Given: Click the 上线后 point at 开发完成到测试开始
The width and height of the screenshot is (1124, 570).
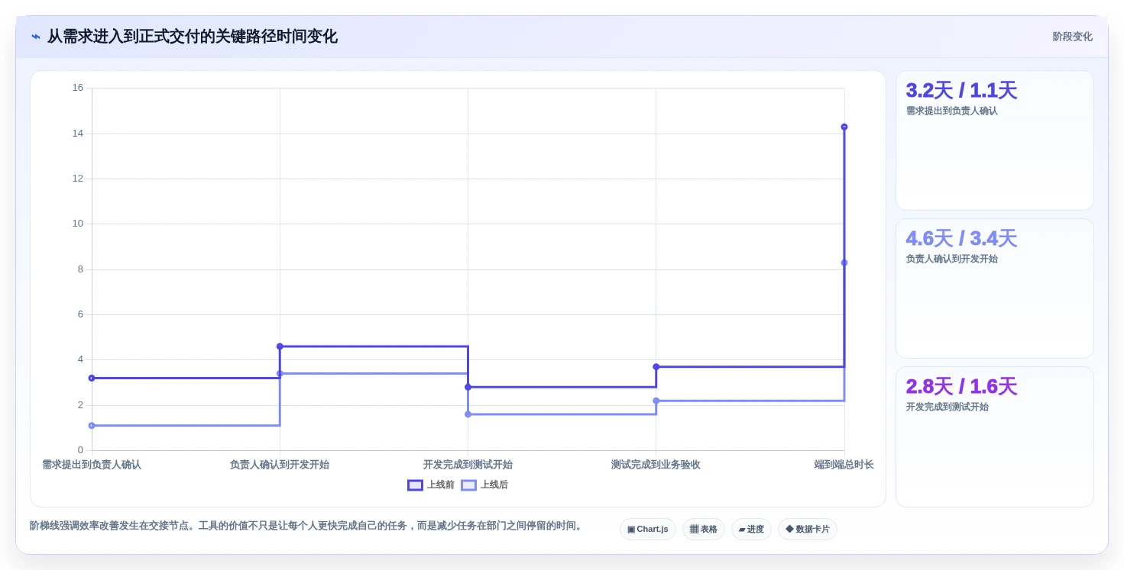Looking at the screenshot, I should 468,414.
